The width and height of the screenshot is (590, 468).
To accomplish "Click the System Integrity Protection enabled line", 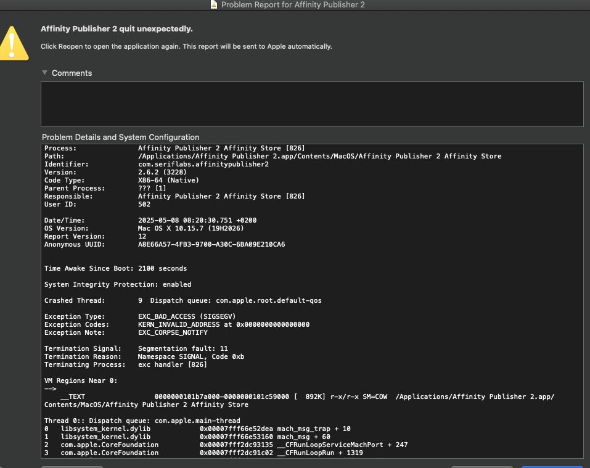I will [x=118, y=284].
